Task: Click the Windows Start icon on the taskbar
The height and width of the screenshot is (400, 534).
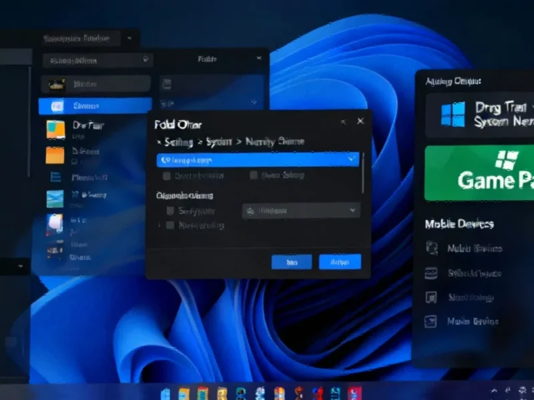Action: [165, 393]
